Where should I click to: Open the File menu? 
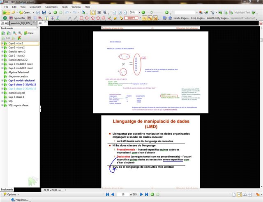click(x=6, y=7)
